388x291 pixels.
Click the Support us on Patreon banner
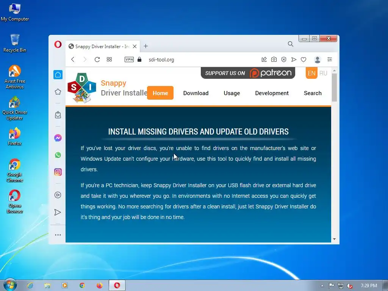(248, 73)
